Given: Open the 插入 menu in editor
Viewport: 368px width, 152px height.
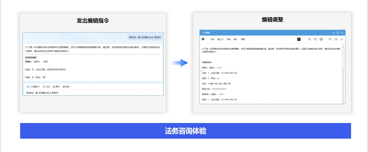Looking at the screenshot, I should pos(236,39).
